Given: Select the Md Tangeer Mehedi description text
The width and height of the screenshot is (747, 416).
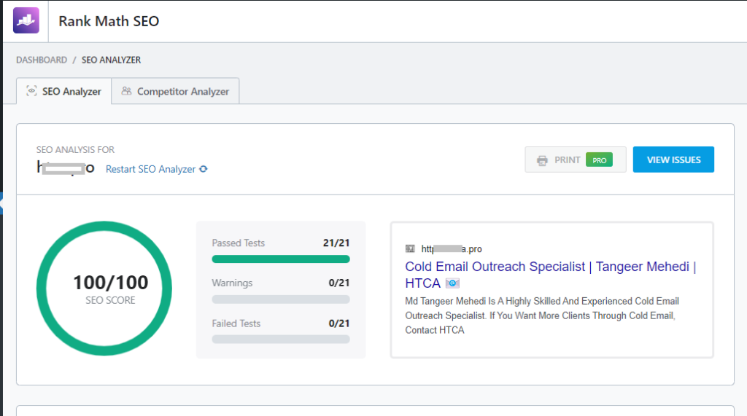Looking at the screenshot, I should (542, 315).
